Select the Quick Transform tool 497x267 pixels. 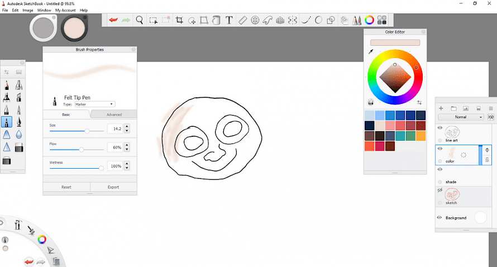pos(192,20)
